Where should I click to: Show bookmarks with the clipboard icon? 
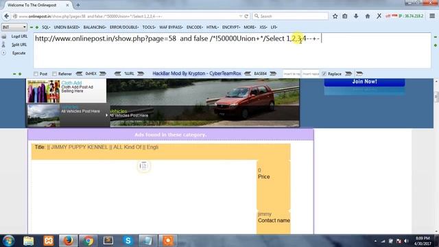(345, 16)
